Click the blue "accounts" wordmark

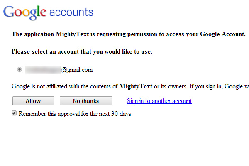[71, 12]
